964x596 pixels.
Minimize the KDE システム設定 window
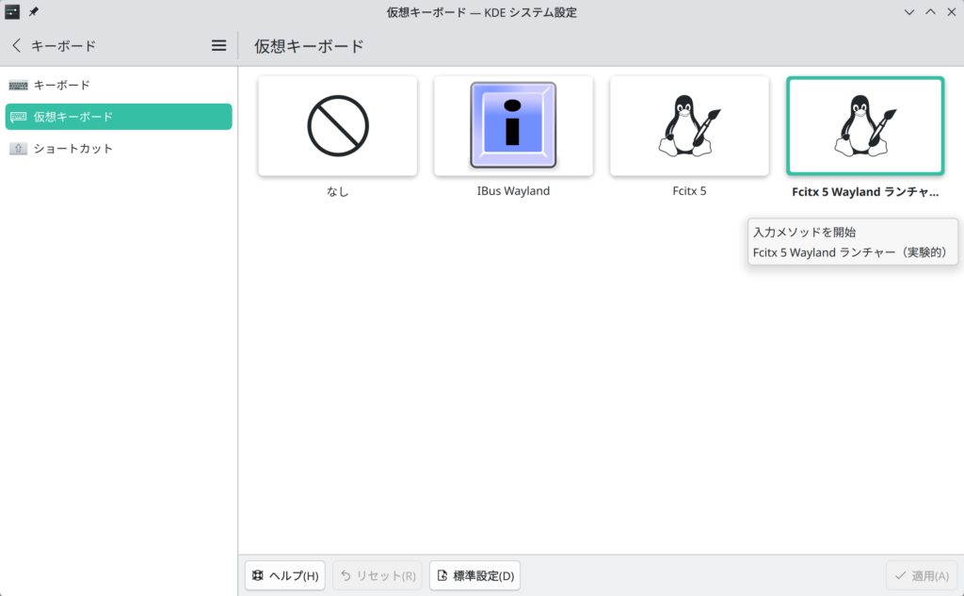point(908,12)
